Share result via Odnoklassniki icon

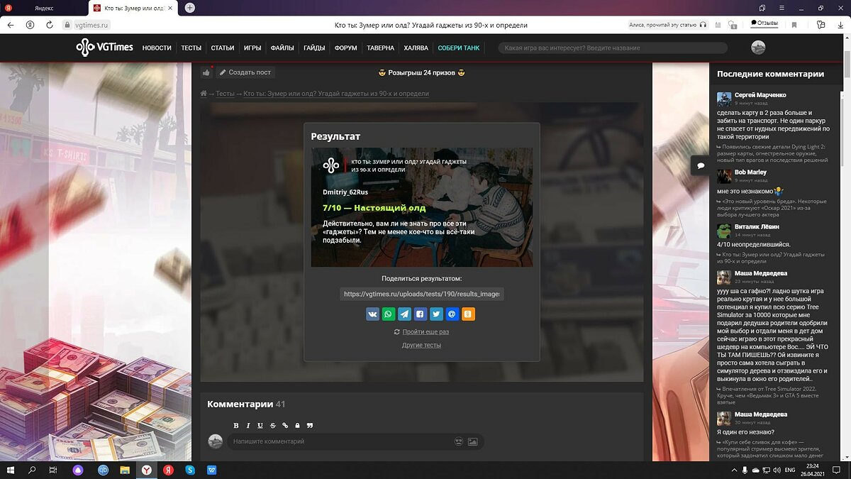coord(468,314)
